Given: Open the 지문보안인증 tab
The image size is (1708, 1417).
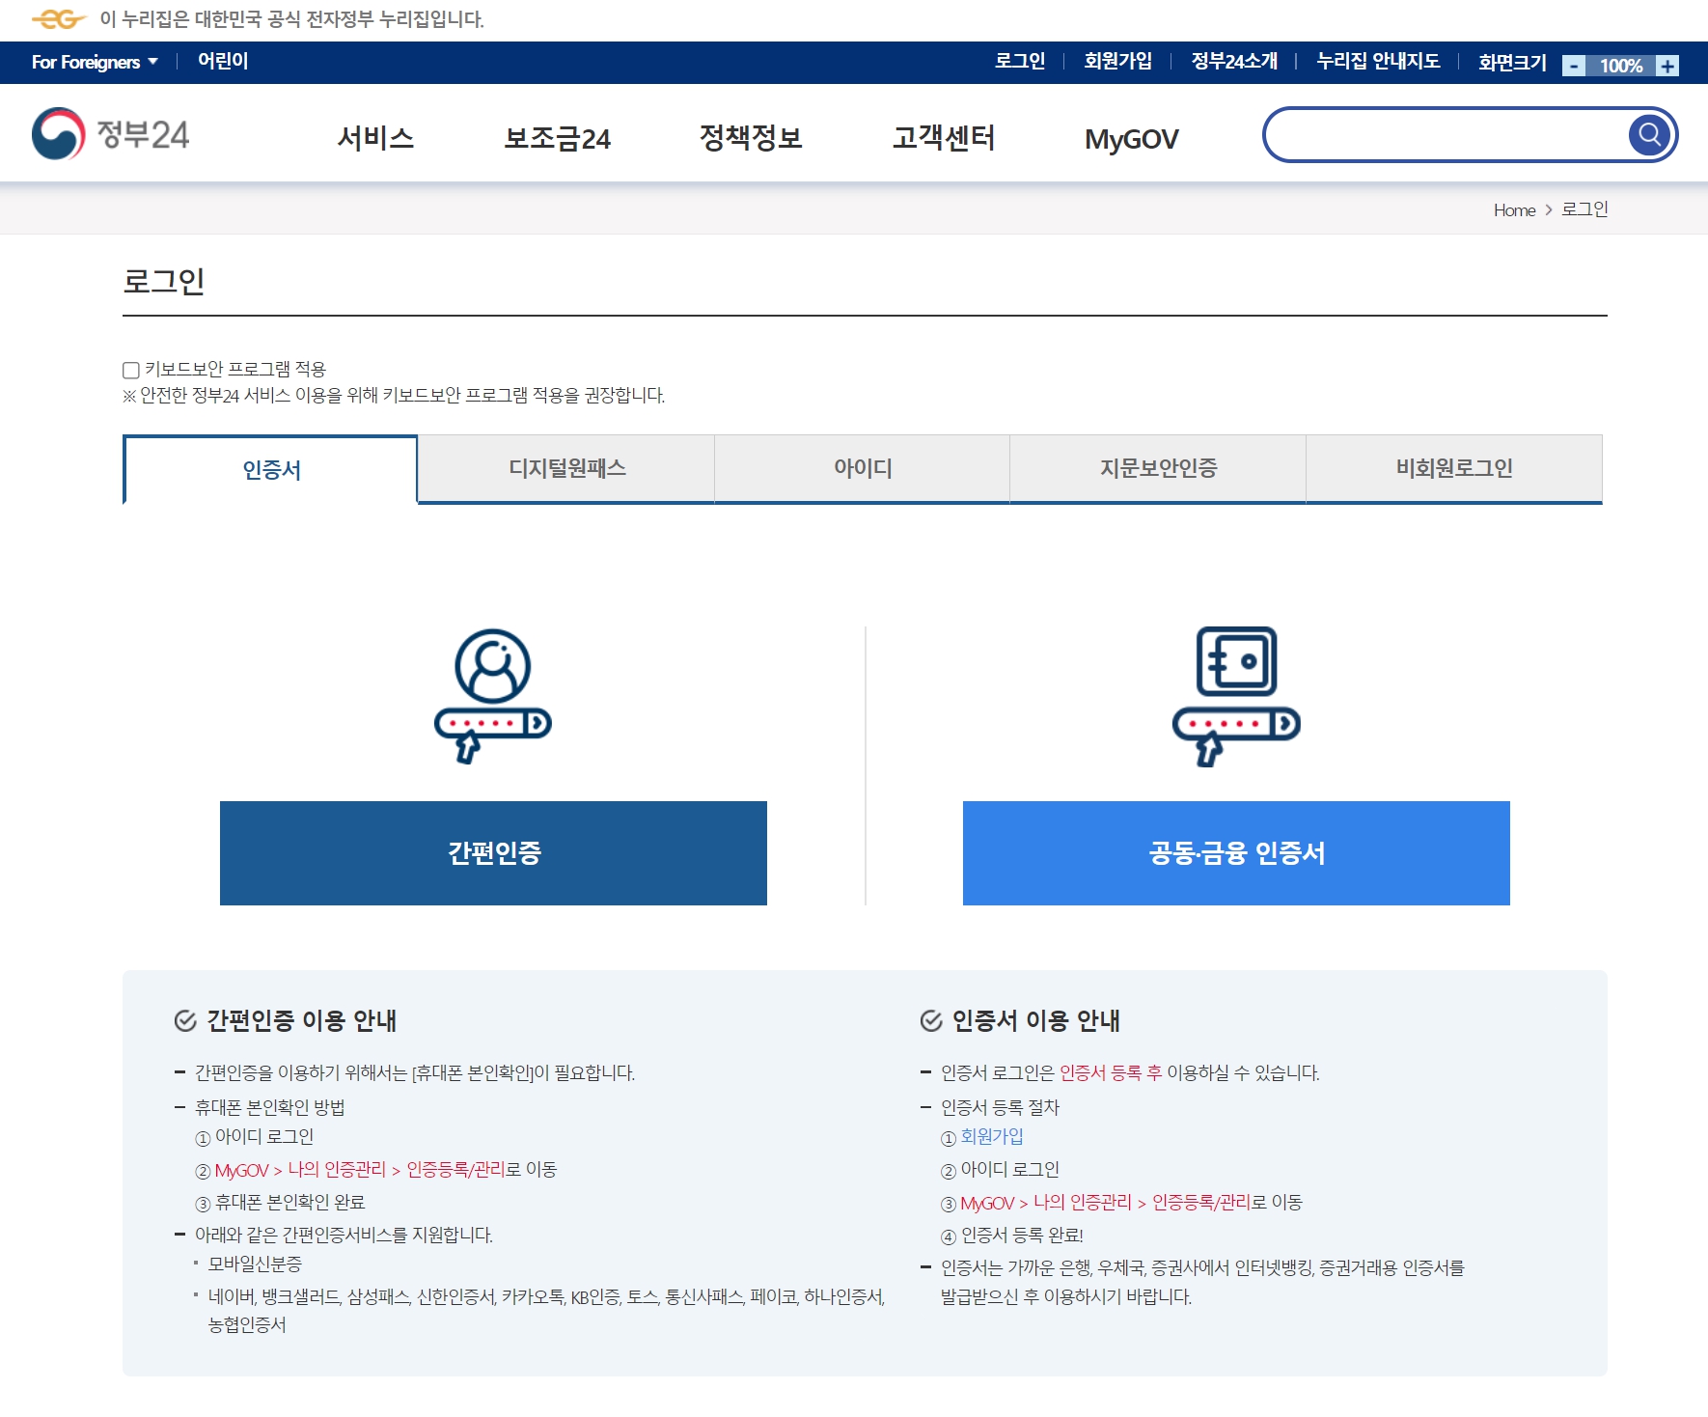Looking at the screenshot, I should pos(1157,469).
